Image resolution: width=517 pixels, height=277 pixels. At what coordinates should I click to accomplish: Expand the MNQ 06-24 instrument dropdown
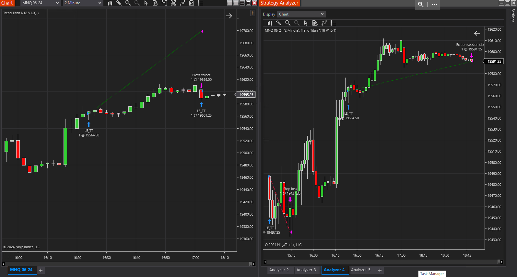[x=41, y=3]
